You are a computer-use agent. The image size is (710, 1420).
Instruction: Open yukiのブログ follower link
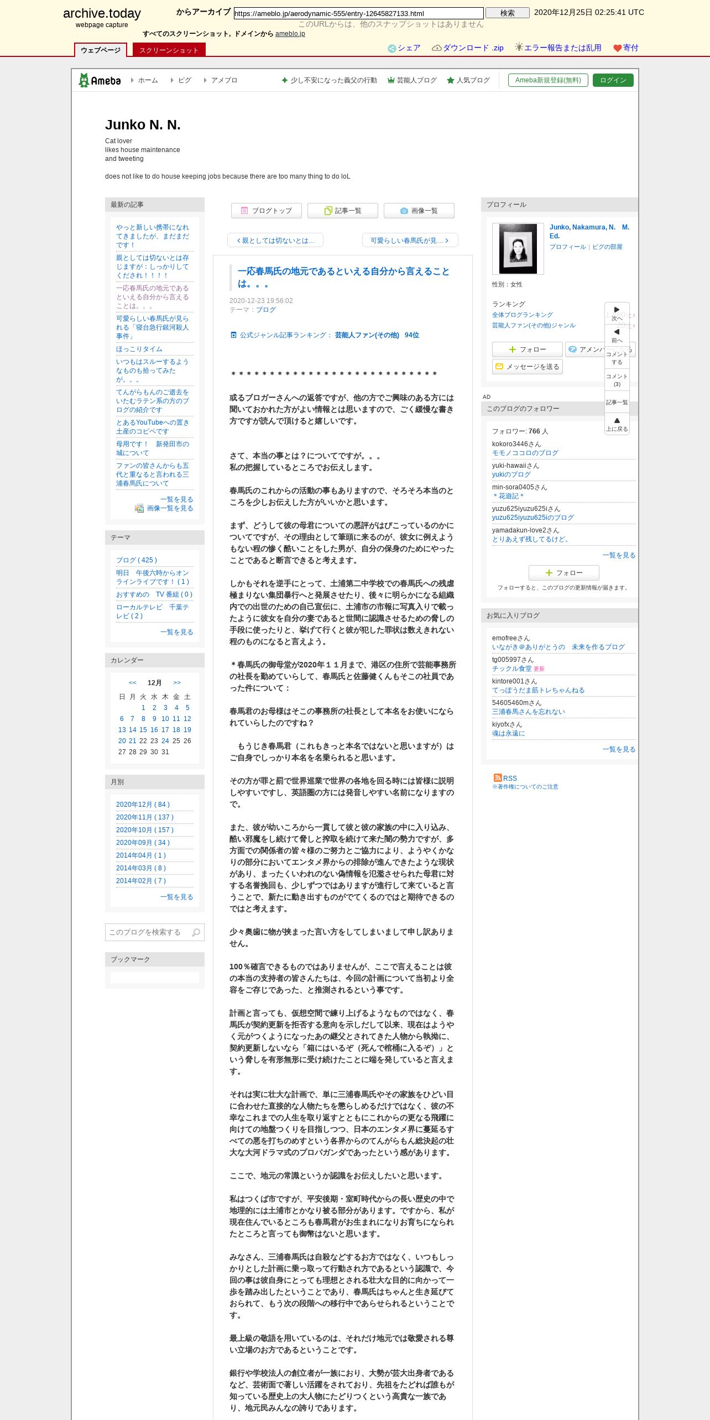pos(511,474)
